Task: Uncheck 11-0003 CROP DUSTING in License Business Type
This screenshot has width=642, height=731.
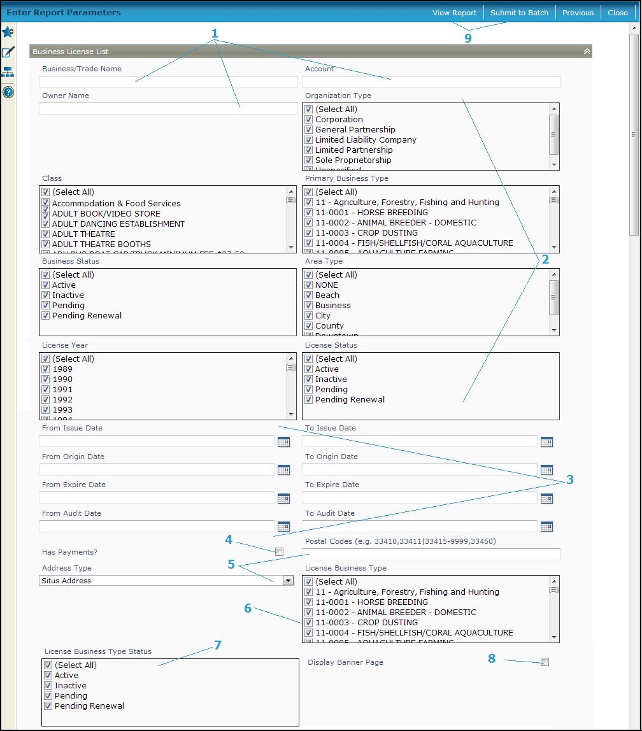Action: pyautogui.click(x=308, y=622)
